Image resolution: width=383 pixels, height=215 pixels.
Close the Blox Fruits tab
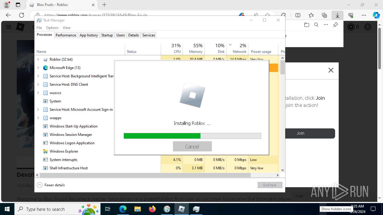click(x=93, y=5)
